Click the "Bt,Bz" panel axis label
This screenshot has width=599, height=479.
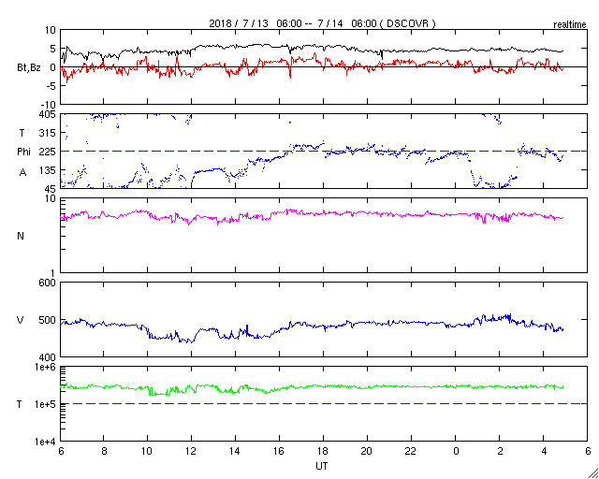(29, 69)
